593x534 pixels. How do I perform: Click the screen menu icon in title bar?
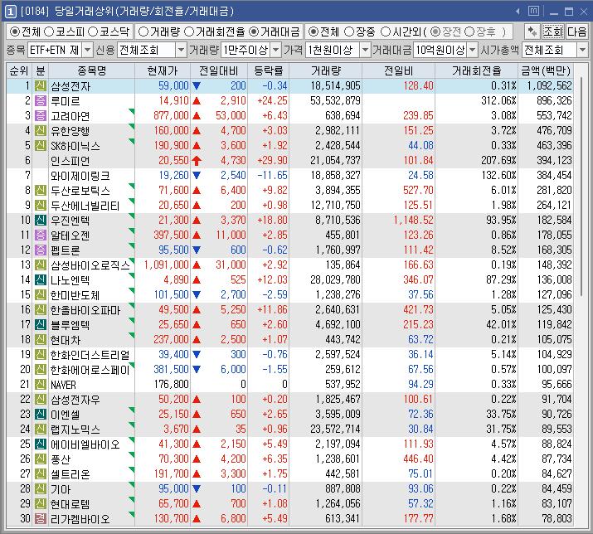pyautogui.click(x=533, y=12)
